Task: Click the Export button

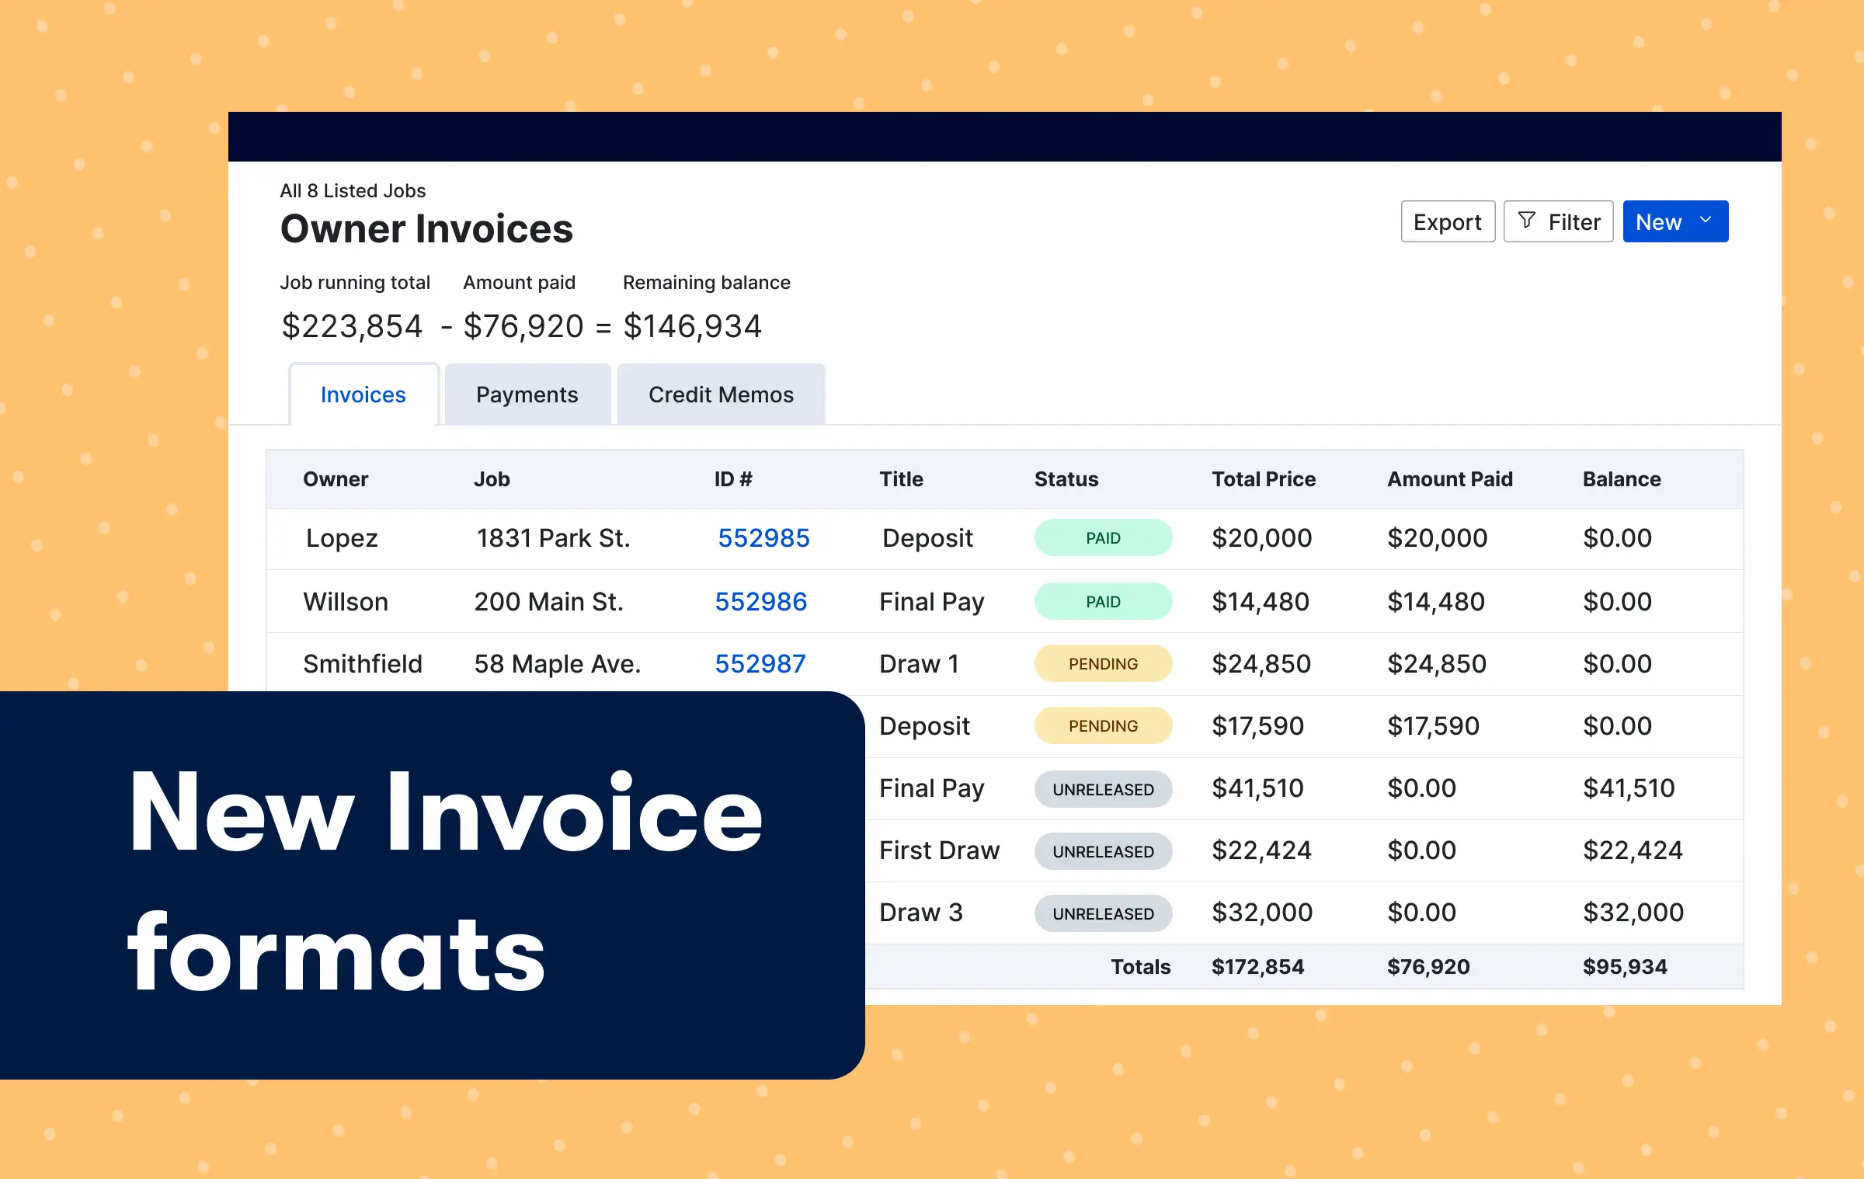Action: [1448, 221]
